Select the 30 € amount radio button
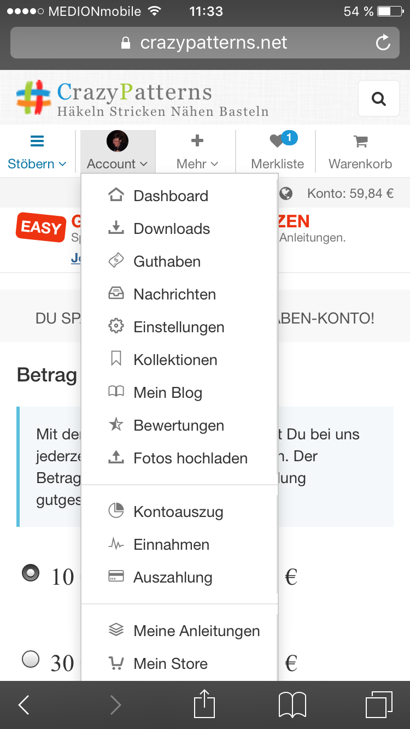The height and width of the screenshot is (729, 410). (x=31, y=660)
